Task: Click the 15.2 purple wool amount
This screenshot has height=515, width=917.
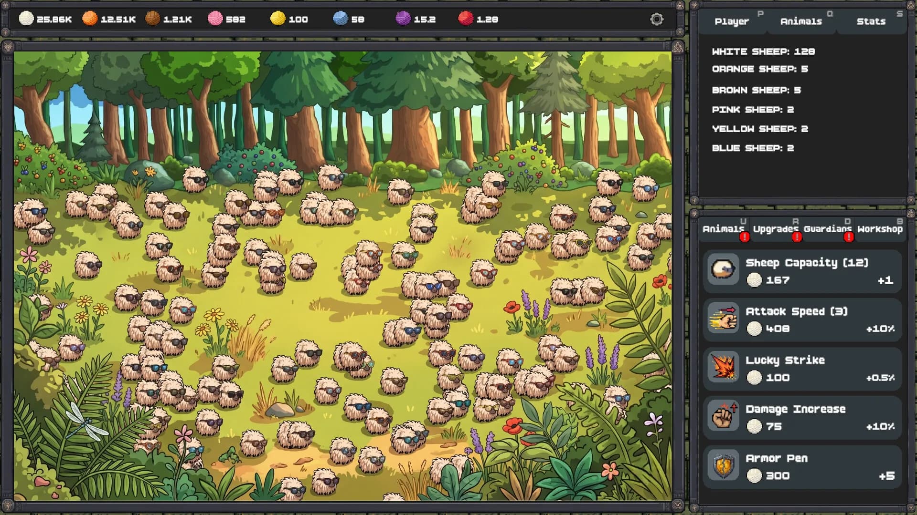Action: (425, 20)
